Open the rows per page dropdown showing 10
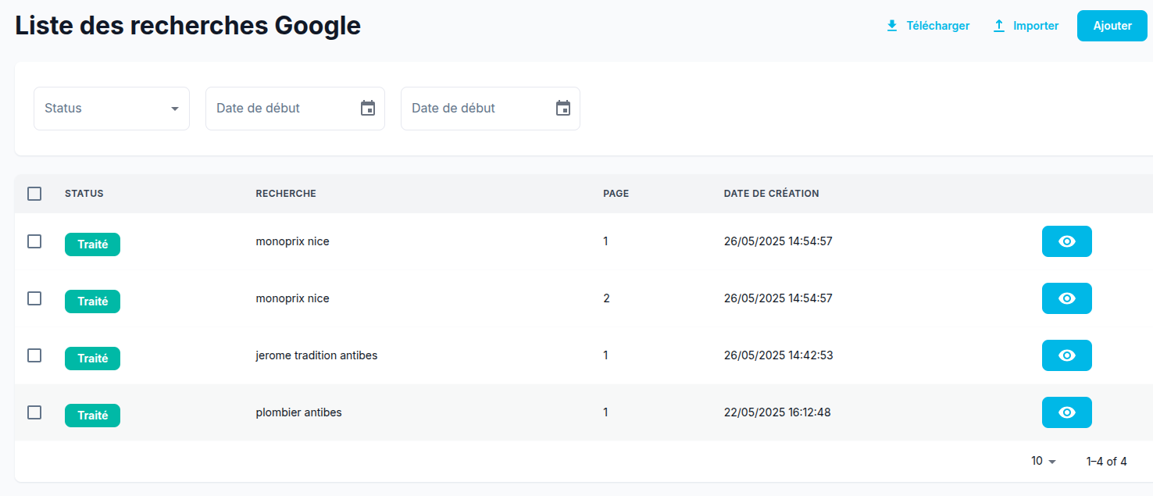 (x=1043, y=462)
